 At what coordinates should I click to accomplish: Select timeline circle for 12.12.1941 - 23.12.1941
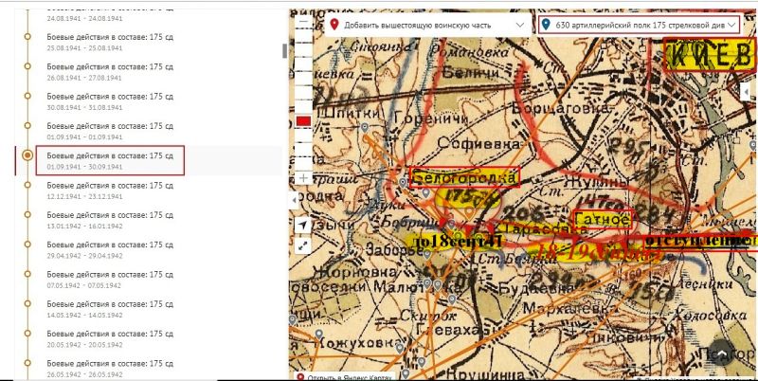click(x=27, y=186)
